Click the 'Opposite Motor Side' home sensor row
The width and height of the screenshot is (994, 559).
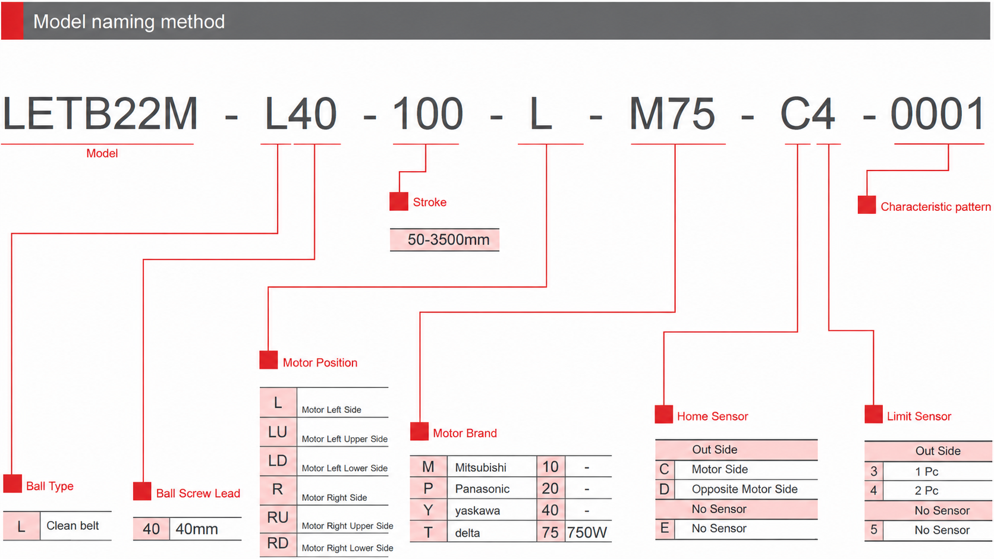(745, 489)
